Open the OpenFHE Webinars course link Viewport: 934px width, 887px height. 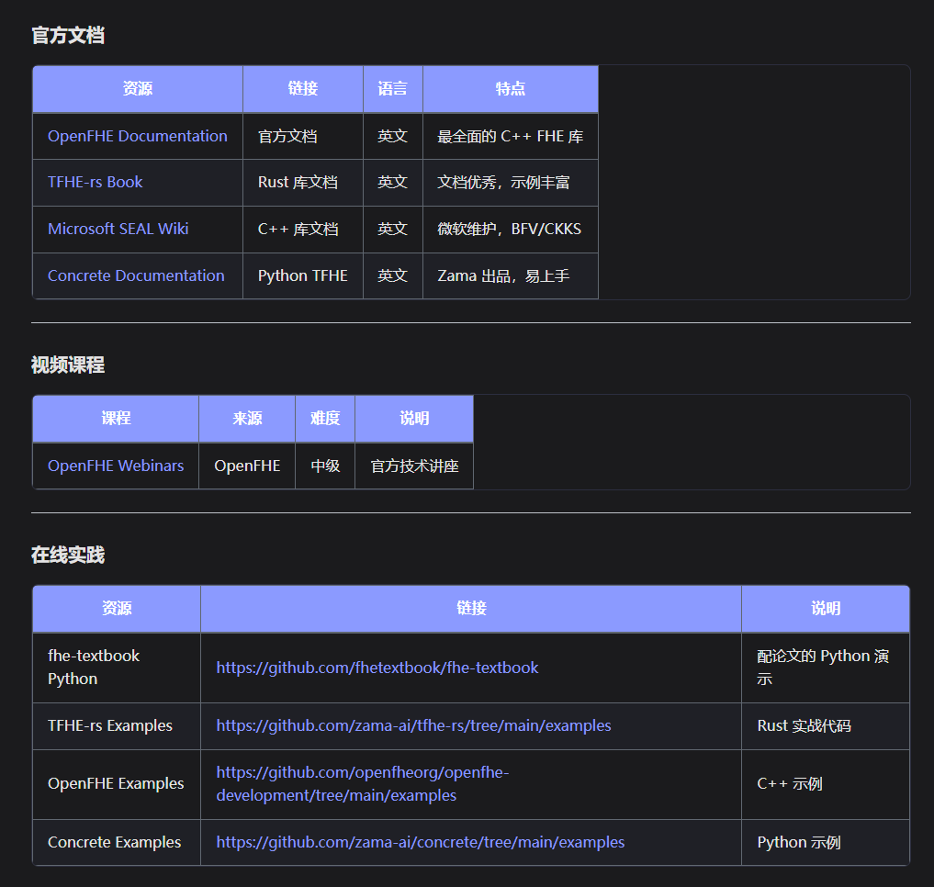[x=116, y=466]
